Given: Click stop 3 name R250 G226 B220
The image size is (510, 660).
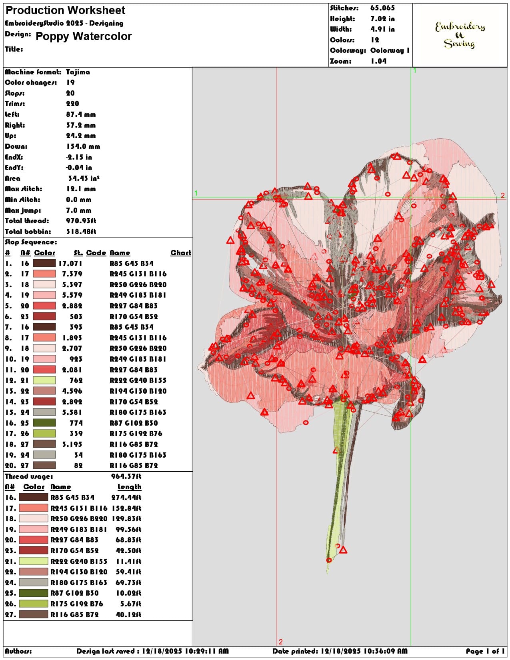Looking at the screenshot, I should point(138,285).
